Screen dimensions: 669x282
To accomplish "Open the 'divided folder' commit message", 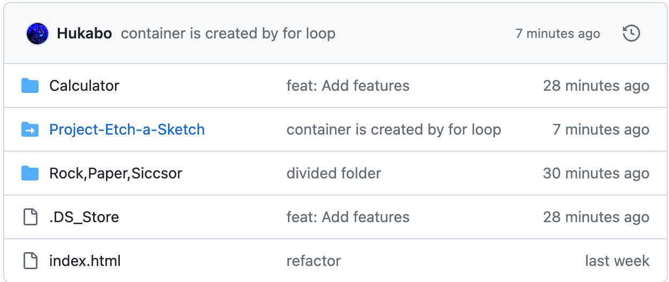I will click(333, 173).
